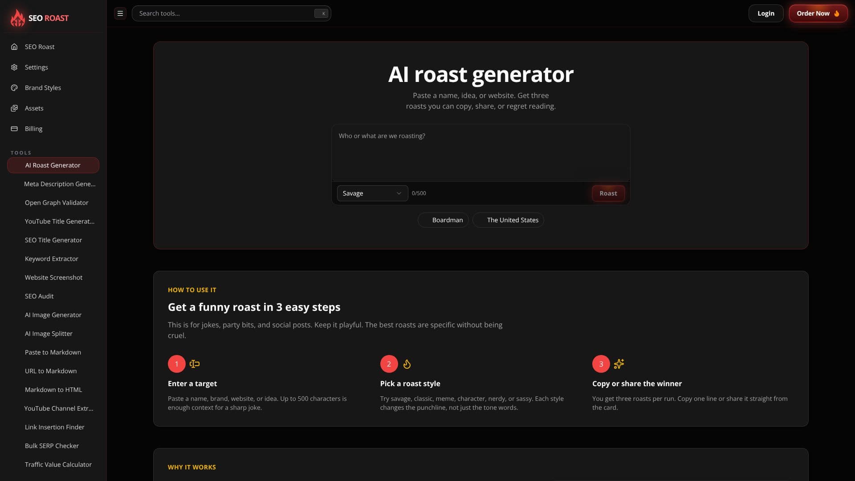Click the Login button
Image resolution: width=855 pixels, height=481 pixels.
pos(766,13)
